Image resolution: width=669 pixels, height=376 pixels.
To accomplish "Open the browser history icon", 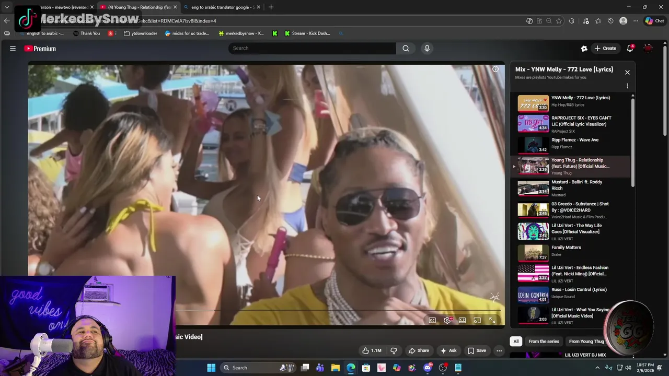I will (610, 21).
